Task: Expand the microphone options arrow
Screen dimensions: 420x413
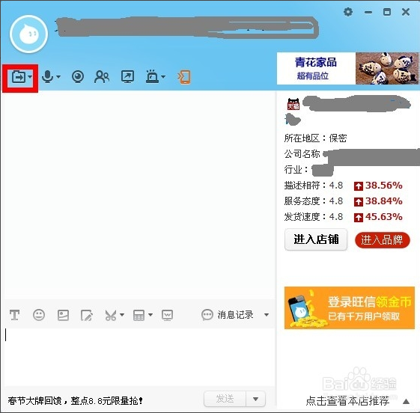Action: pos(58,77)
